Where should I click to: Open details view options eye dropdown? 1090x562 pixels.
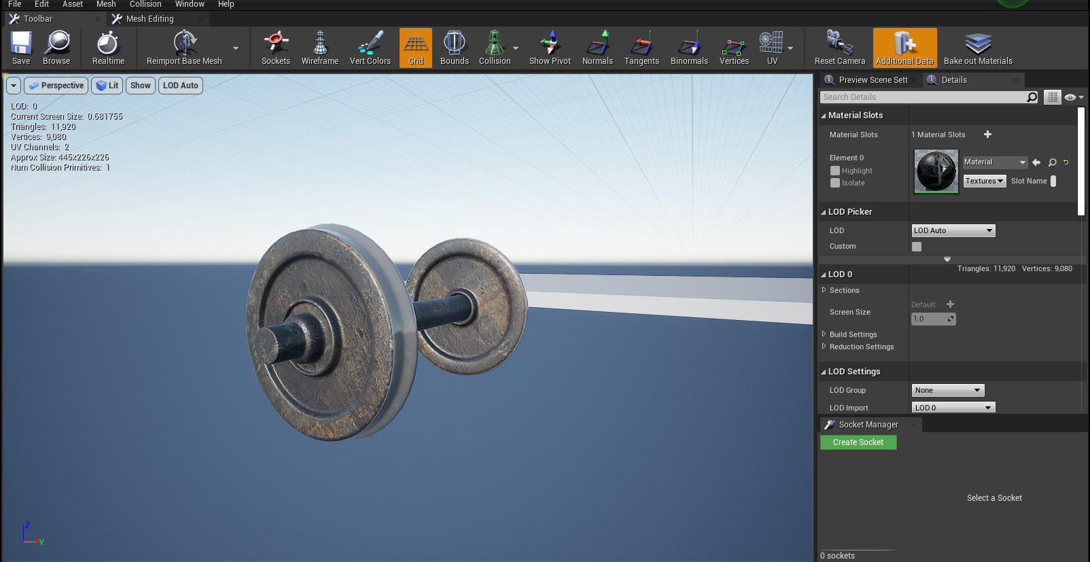click(1074, 97)
